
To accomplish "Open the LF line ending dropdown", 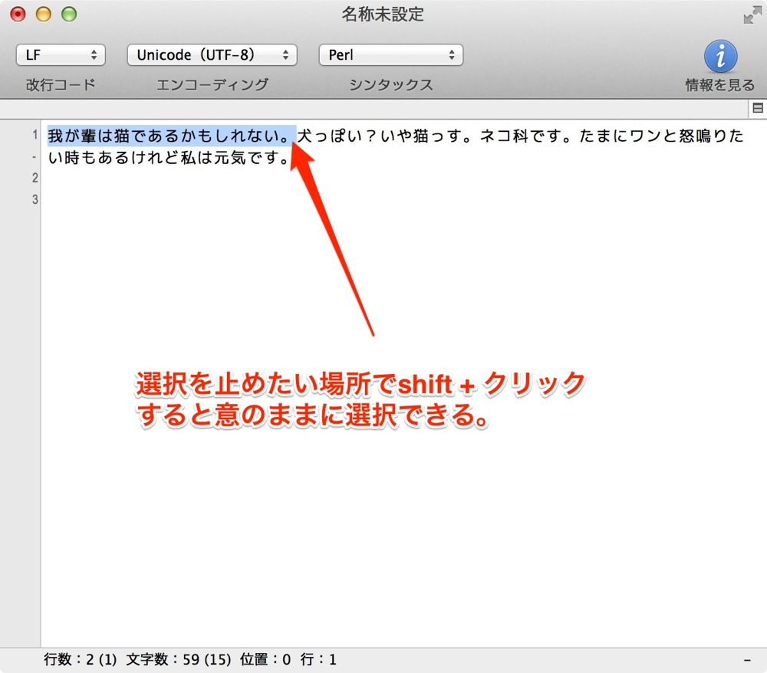I will click(61, 54).
